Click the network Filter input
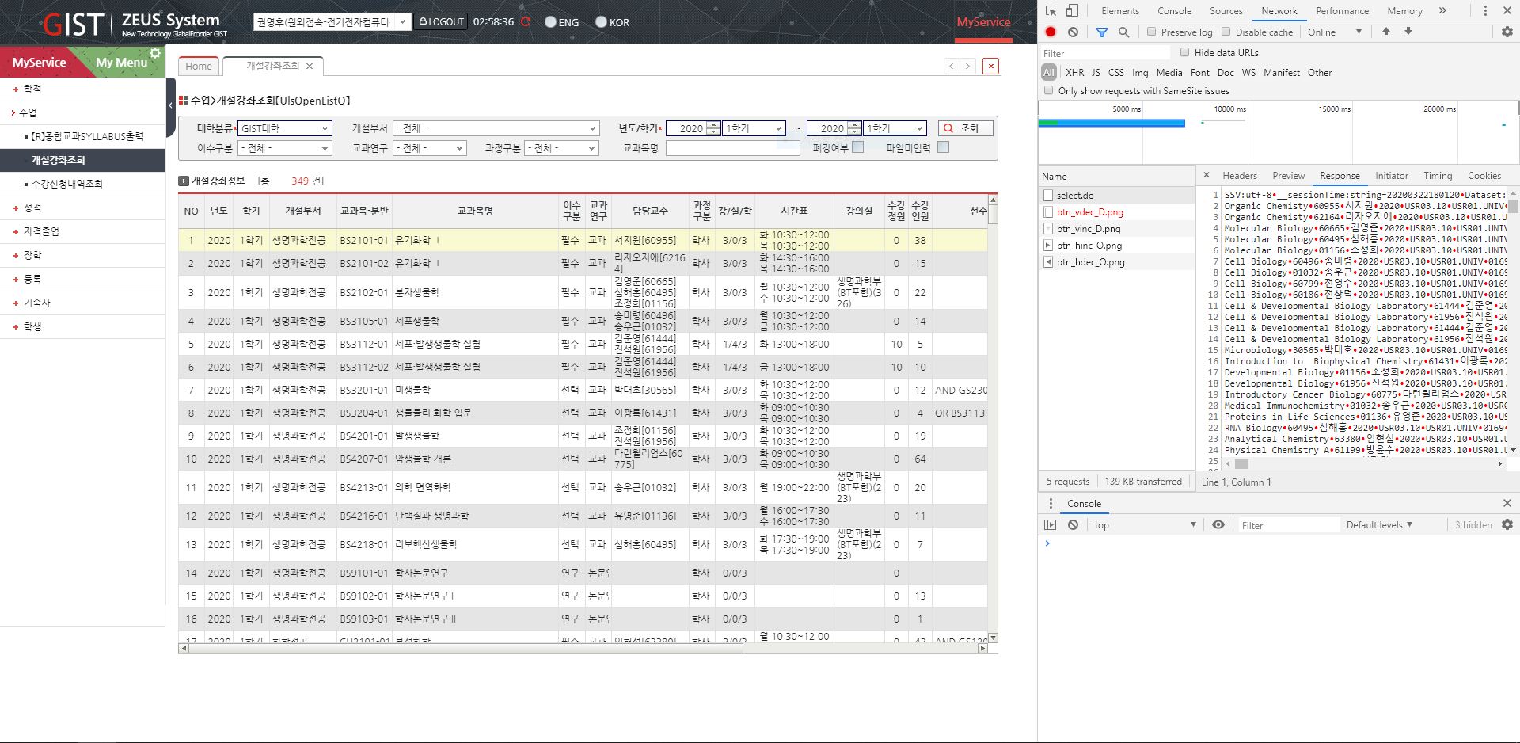Image resolution: width=1520 pixels, height=743 pixels. (x=1104, y=53)
